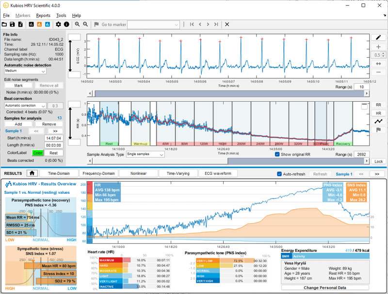Jump to the last marker
The width and height of the screenshot is (388, 294).
(x=216, y=24)
